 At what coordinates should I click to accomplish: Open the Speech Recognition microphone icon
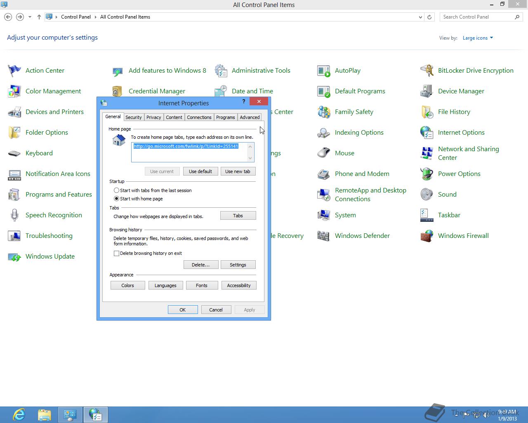[14, 215]
